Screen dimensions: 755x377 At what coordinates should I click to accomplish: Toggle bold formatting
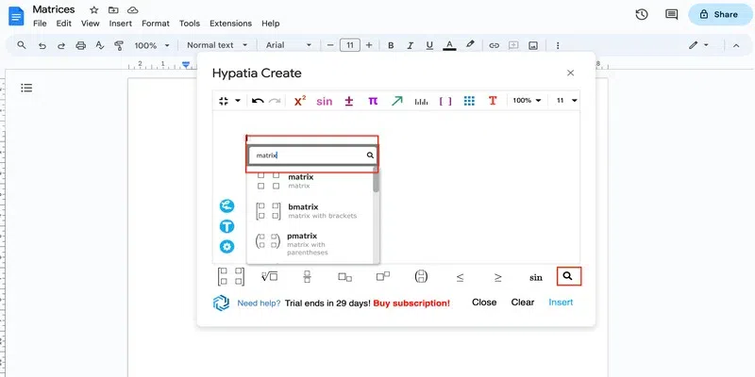click(x=391, y=45)
